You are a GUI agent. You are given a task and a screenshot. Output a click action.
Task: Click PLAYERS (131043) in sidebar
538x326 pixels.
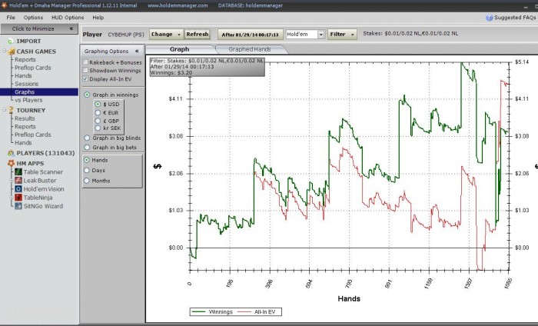point(45,153)
